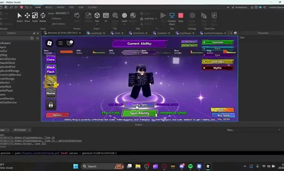Screen dimensions: 284x171
Task: Open the in-game chat icon
Action: pos(70,43)
